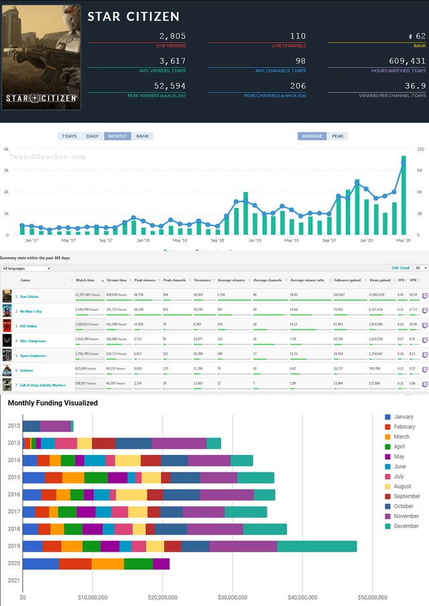The width and height of the screenshot is (429, 606).
Task: Switch chart to DAILY view
Action: coord(93,136)
